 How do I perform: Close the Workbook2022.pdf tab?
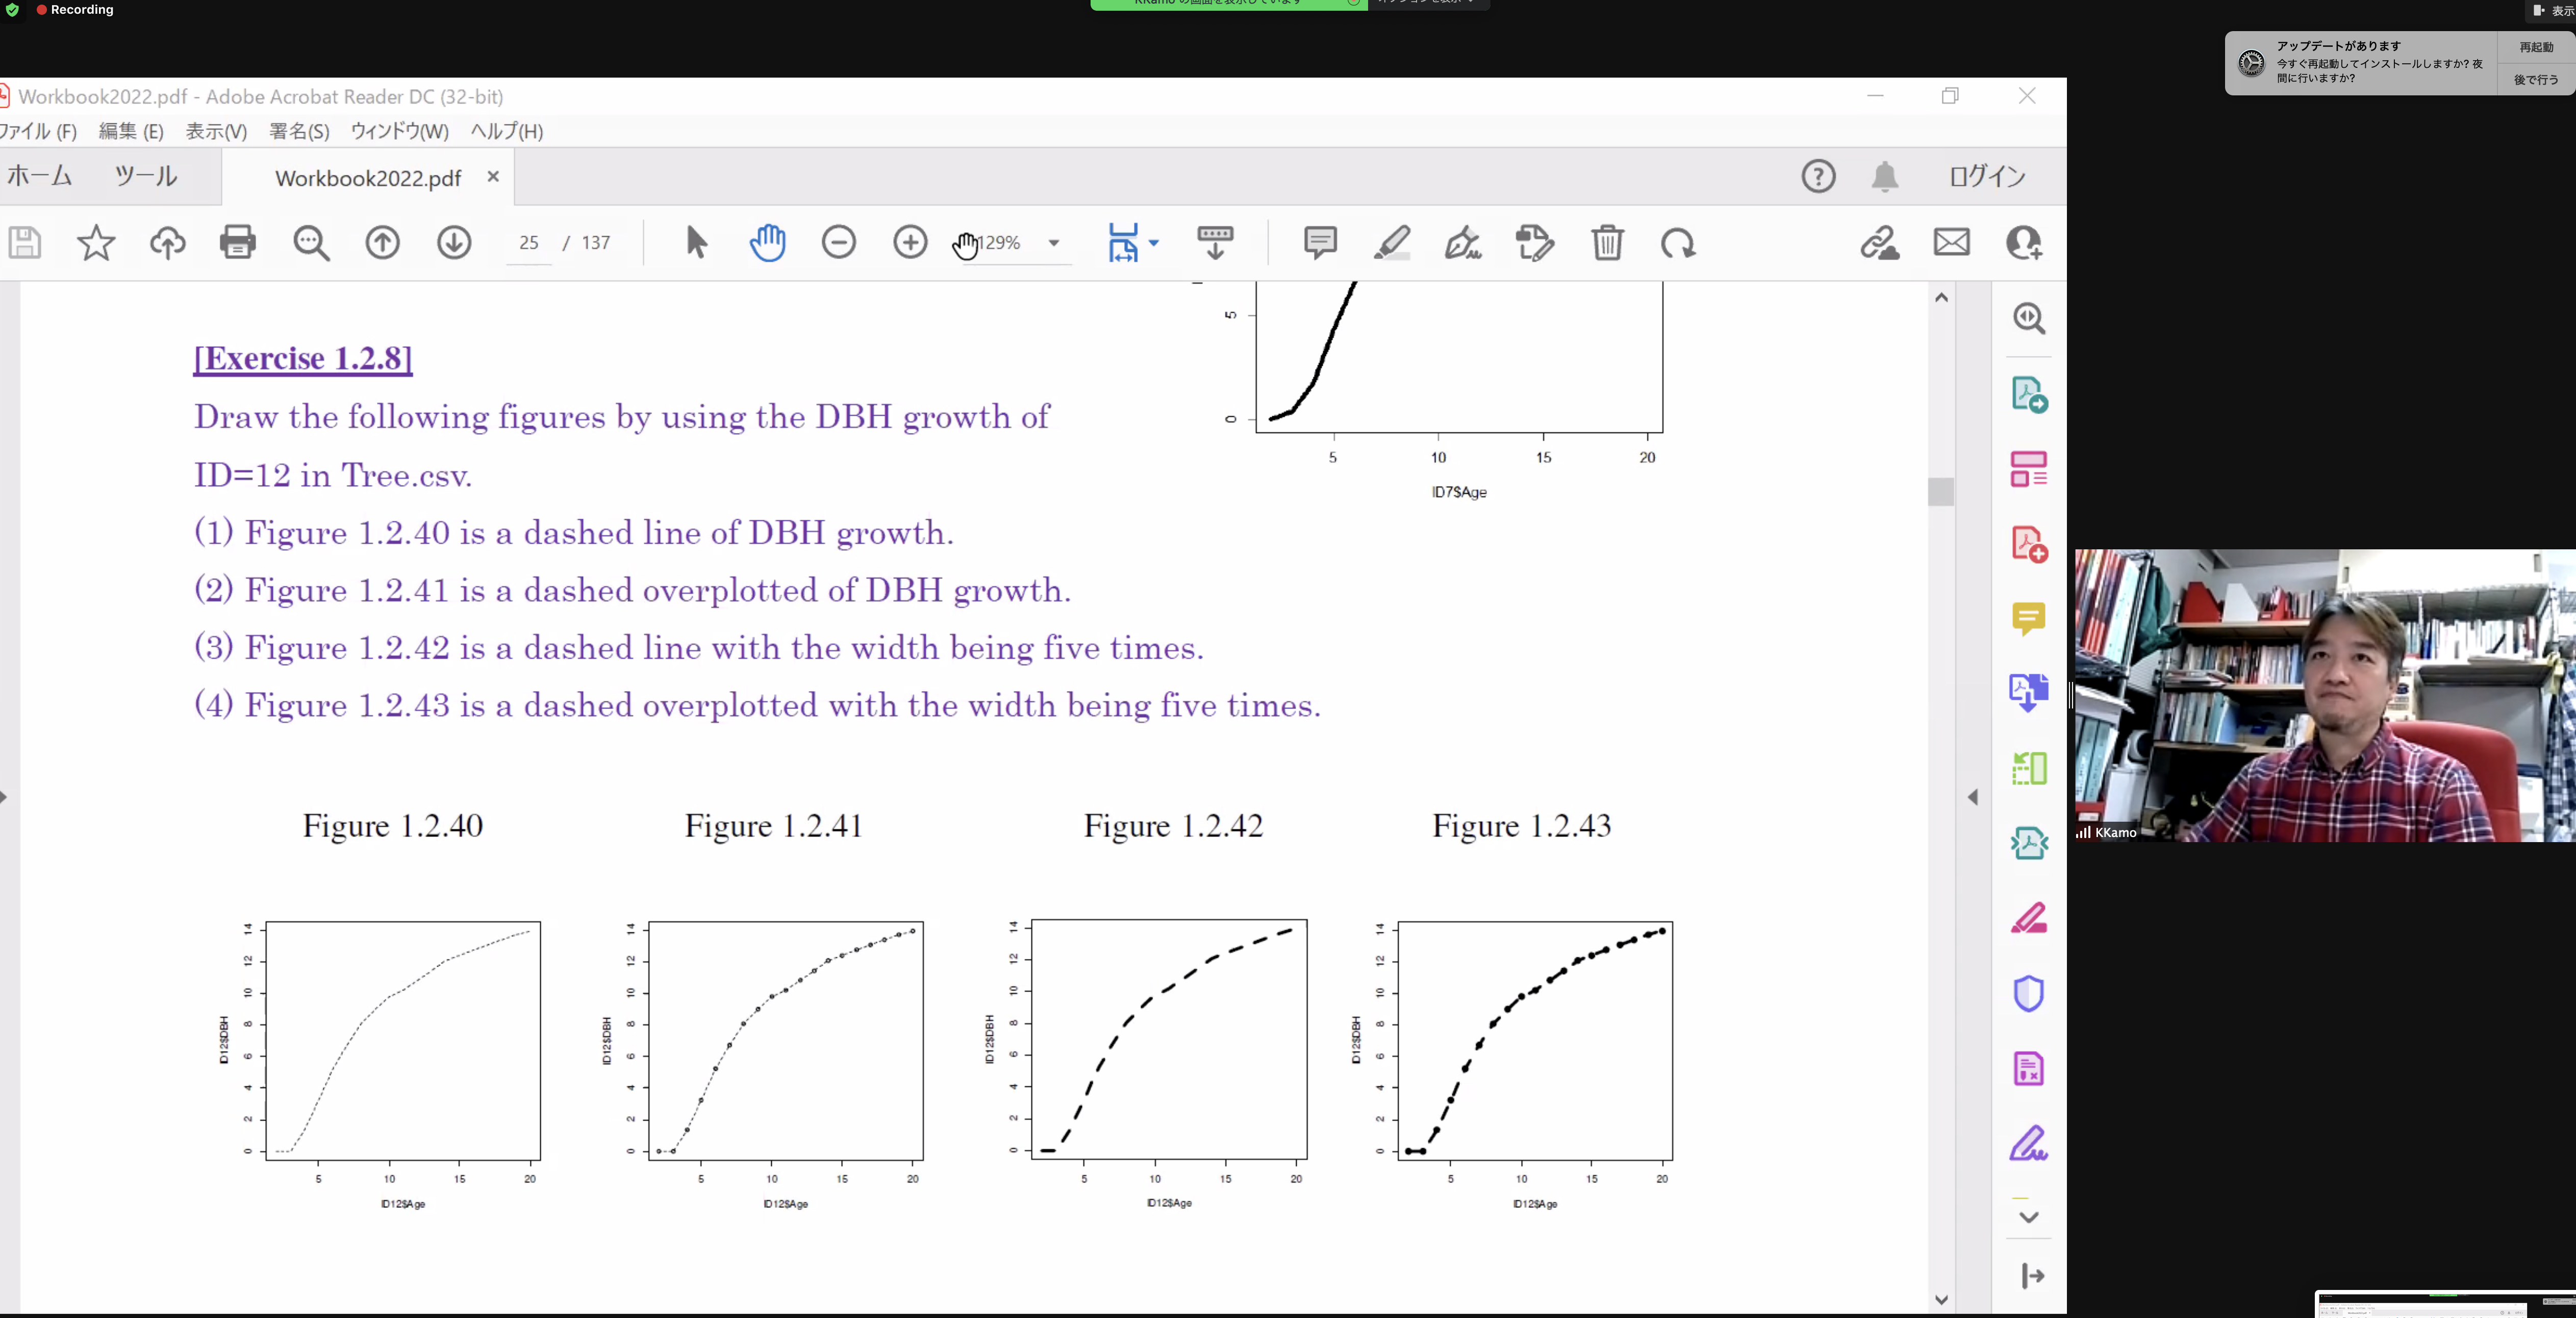[493, 177]
